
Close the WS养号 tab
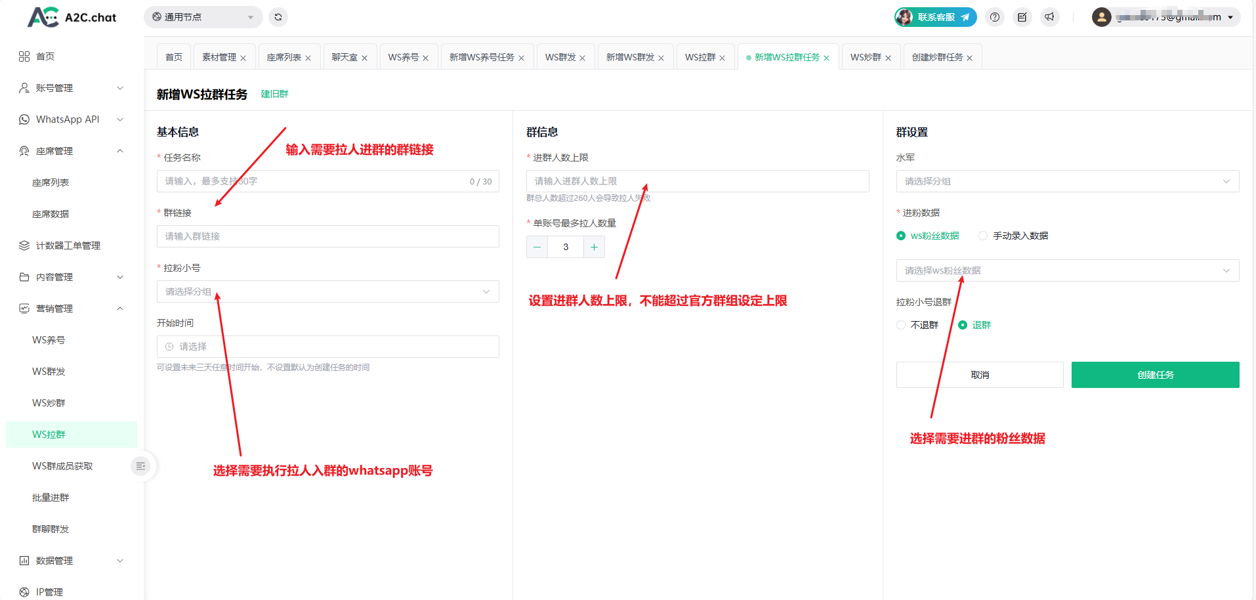click(425, 58)
